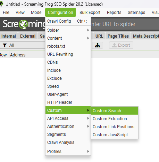
Task: Choose Custom Search
Action: click(x=115, y=111)
